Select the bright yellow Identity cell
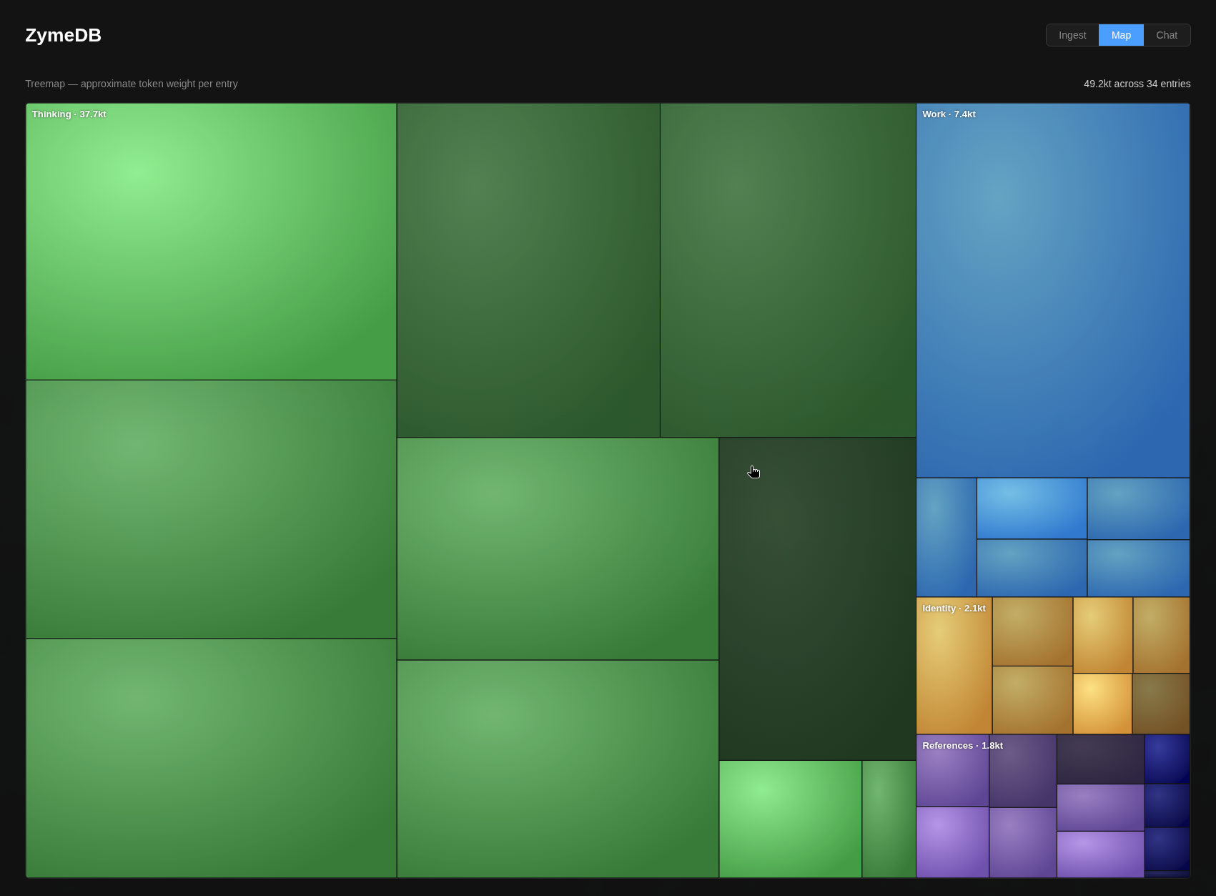This screenshot has height=896, width=1216. tap(1102, 704)
